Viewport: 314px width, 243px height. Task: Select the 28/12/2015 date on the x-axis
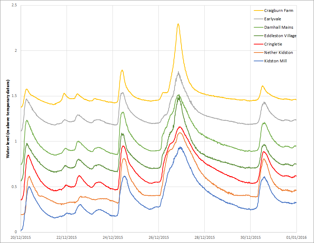(205, 237)
